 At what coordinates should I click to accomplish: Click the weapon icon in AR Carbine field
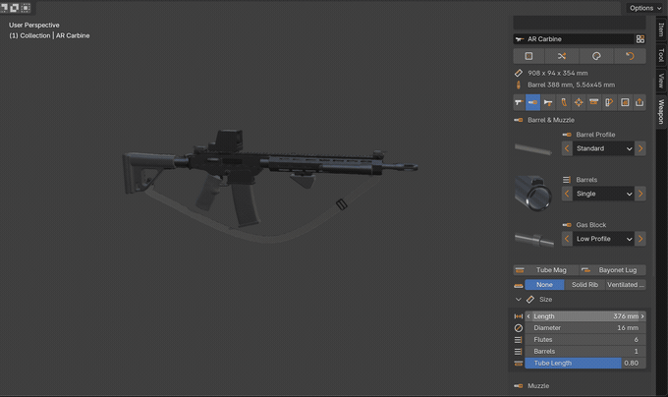[x=520, y=39]
